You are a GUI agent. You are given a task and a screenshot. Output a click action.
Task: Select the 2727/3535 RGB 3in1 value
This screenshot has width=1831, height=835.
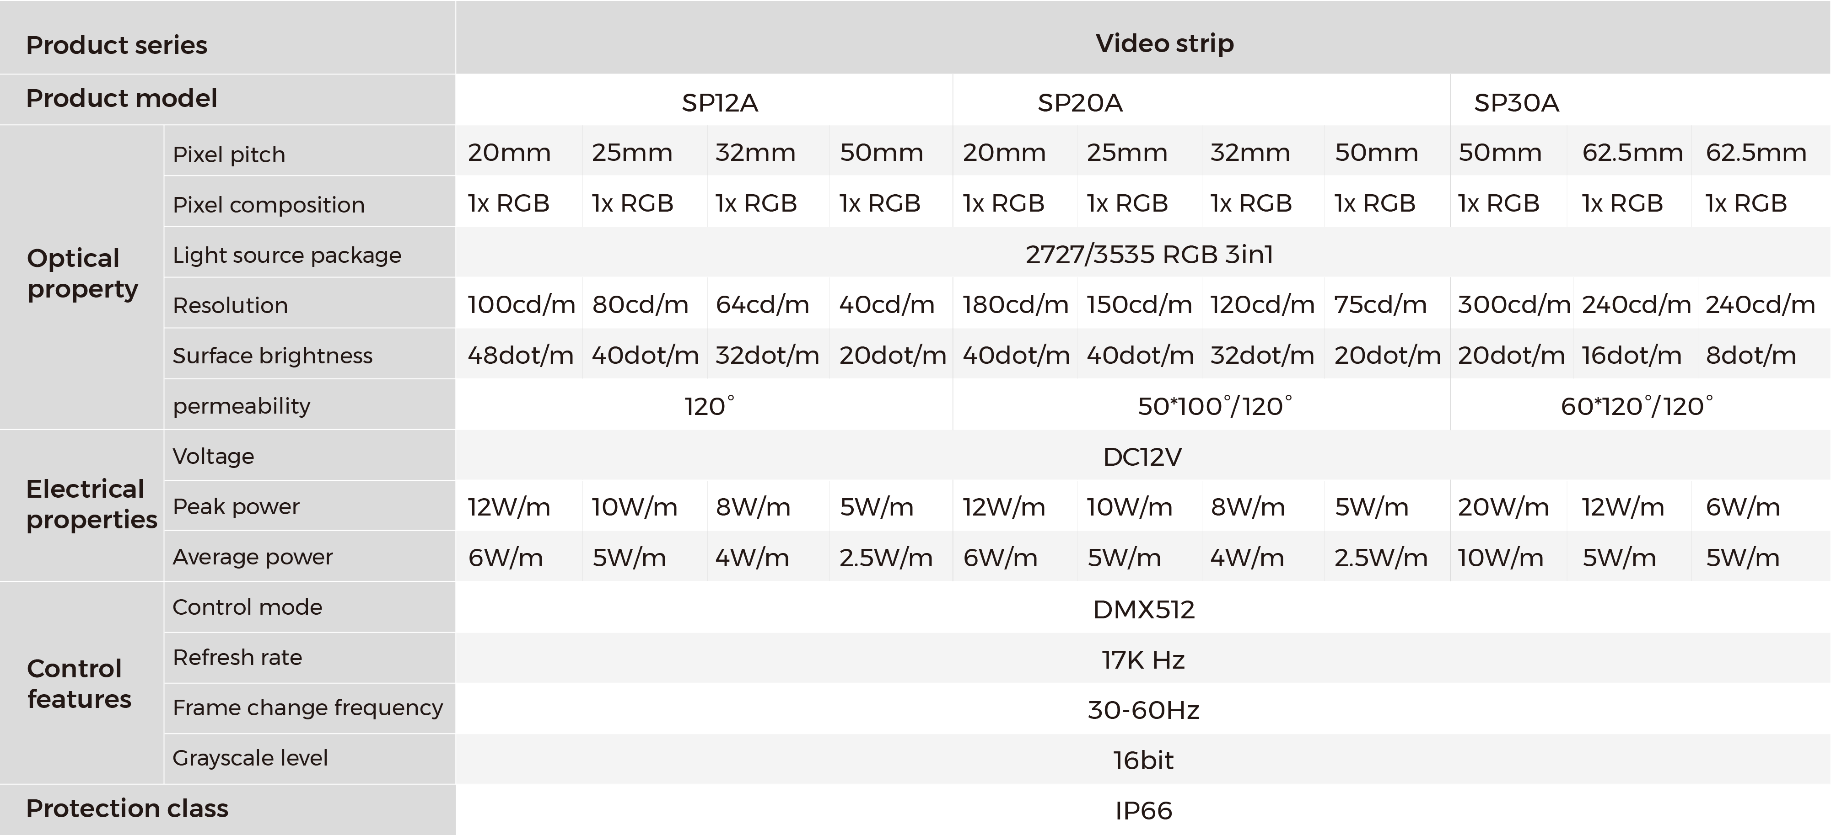click(1149, 254)
